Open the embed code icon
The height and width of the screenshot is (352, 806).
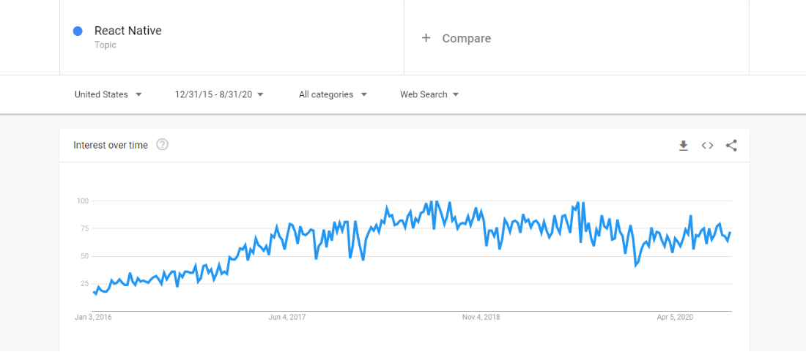point(707,146)
